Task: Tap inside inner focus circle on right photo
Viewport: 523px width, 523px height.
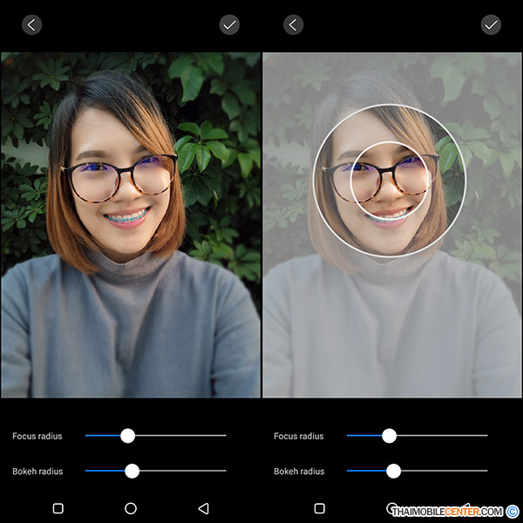Action: click(390, 180)
